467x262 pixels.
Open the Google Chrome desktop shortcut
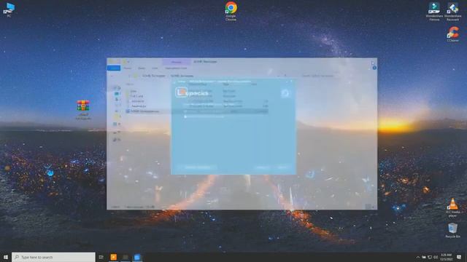[231, 11]
